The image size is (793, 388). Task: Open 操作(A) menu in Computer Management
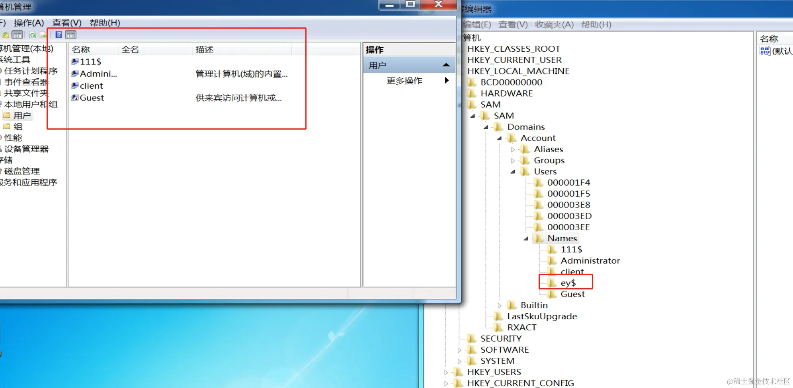(29, 23)
